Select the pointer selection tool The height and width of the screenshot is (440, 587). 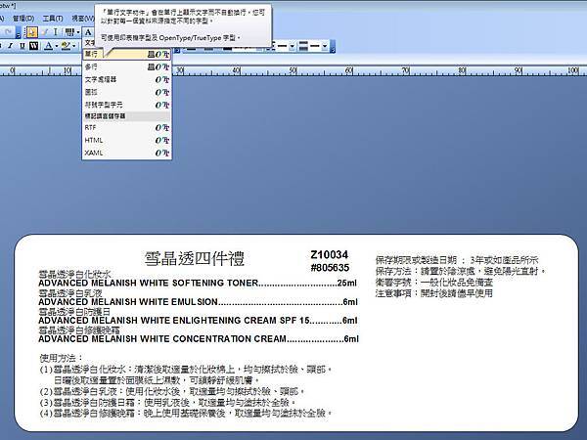pyautogui.click(x=32, y=32)
